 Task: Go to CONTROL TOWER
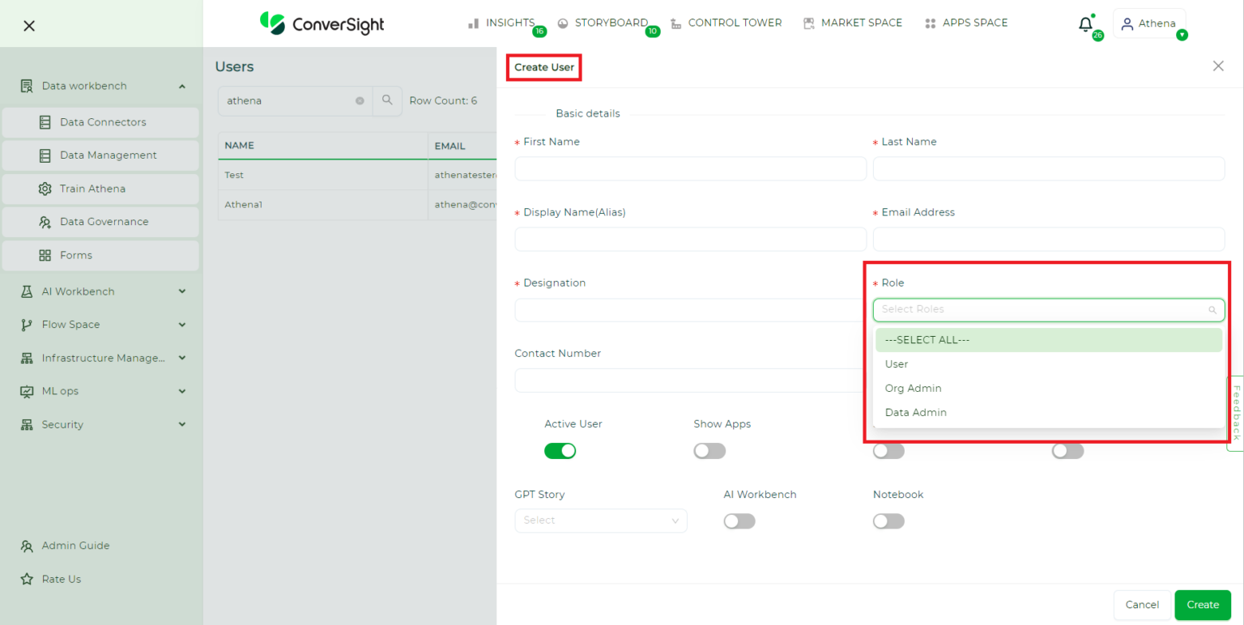(735, 23)
